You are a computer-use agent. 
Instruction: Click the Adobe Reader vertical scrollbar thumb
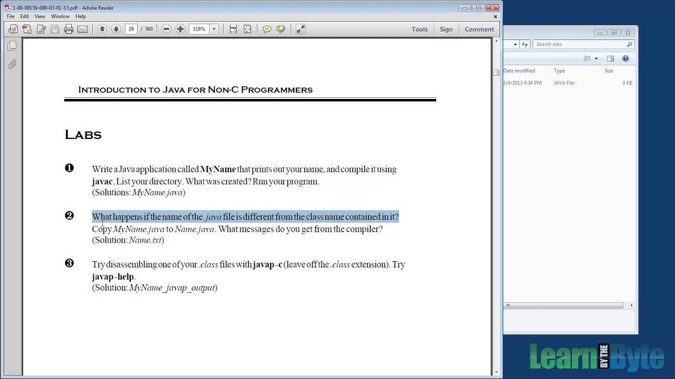496,73
